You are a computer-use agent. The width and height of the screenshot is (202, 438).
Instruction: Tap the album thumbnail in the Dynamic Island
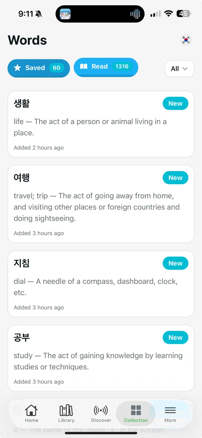65,14
